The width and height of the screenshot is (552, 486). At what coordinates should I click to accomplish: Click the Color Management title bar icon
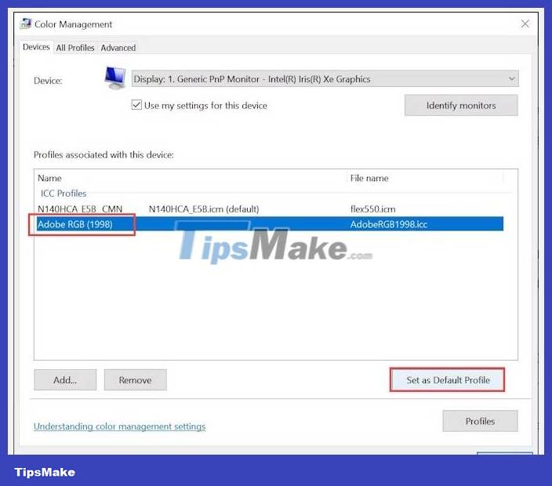[25, 24]
